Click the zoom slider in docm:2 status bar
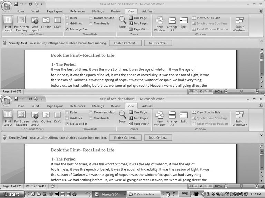Image resolution: width=265 pixels, height=198 pixels. point(241,92)
